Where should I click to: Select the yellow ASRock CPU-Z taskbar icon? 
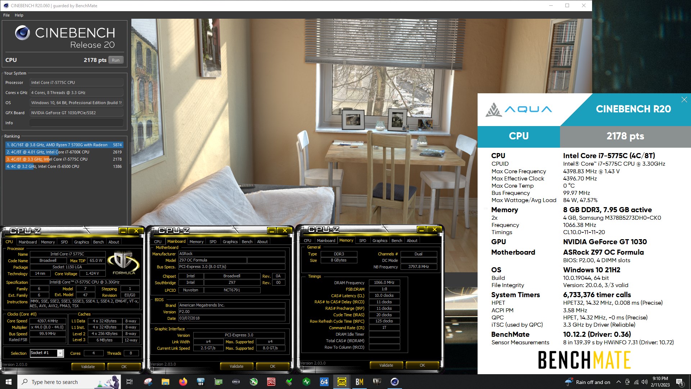342,382
